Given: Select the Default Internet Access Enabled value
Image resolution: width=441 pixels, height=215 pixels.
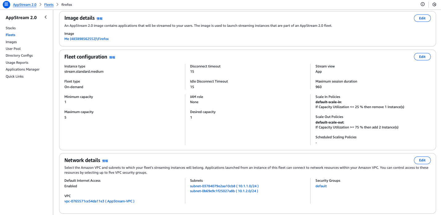Looking at the screenshot, I should click(x=71, y=186).
